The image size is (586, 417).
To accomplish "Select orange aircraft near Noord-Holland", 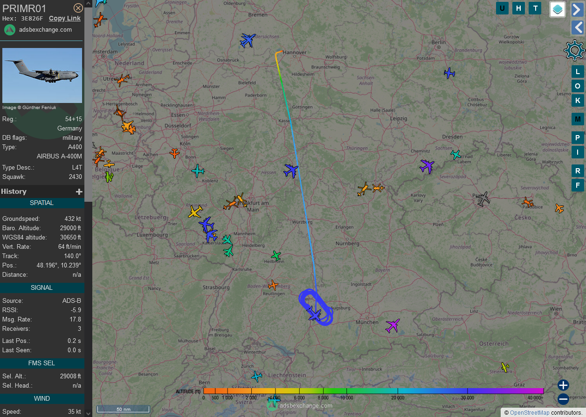I will tap(100, 20).
